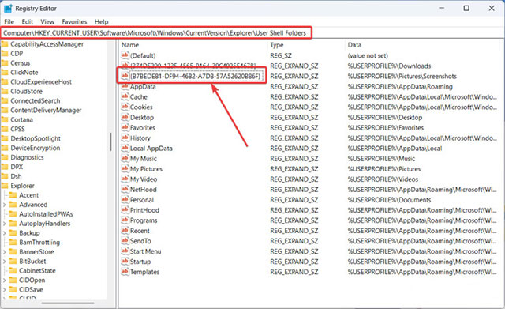
Task: Click the Data column header
Action: pos(354,45)
